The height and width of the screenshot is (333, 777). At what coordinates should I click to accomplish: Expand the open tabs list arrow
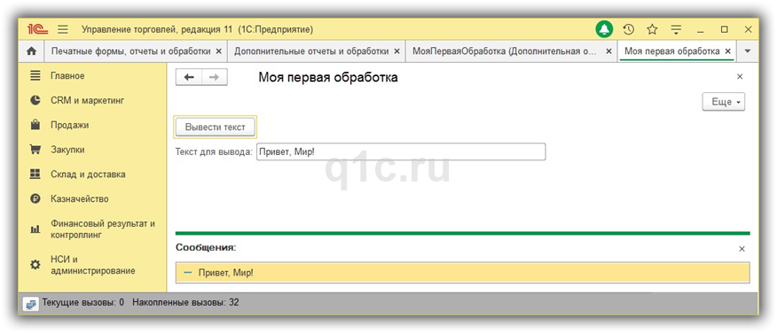(x=748, y=51)
